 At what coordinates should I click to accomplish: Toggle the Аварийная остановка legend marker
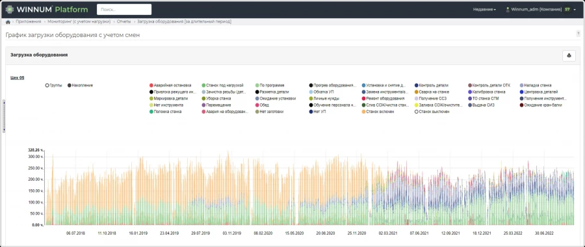click(x=151, y=85)
